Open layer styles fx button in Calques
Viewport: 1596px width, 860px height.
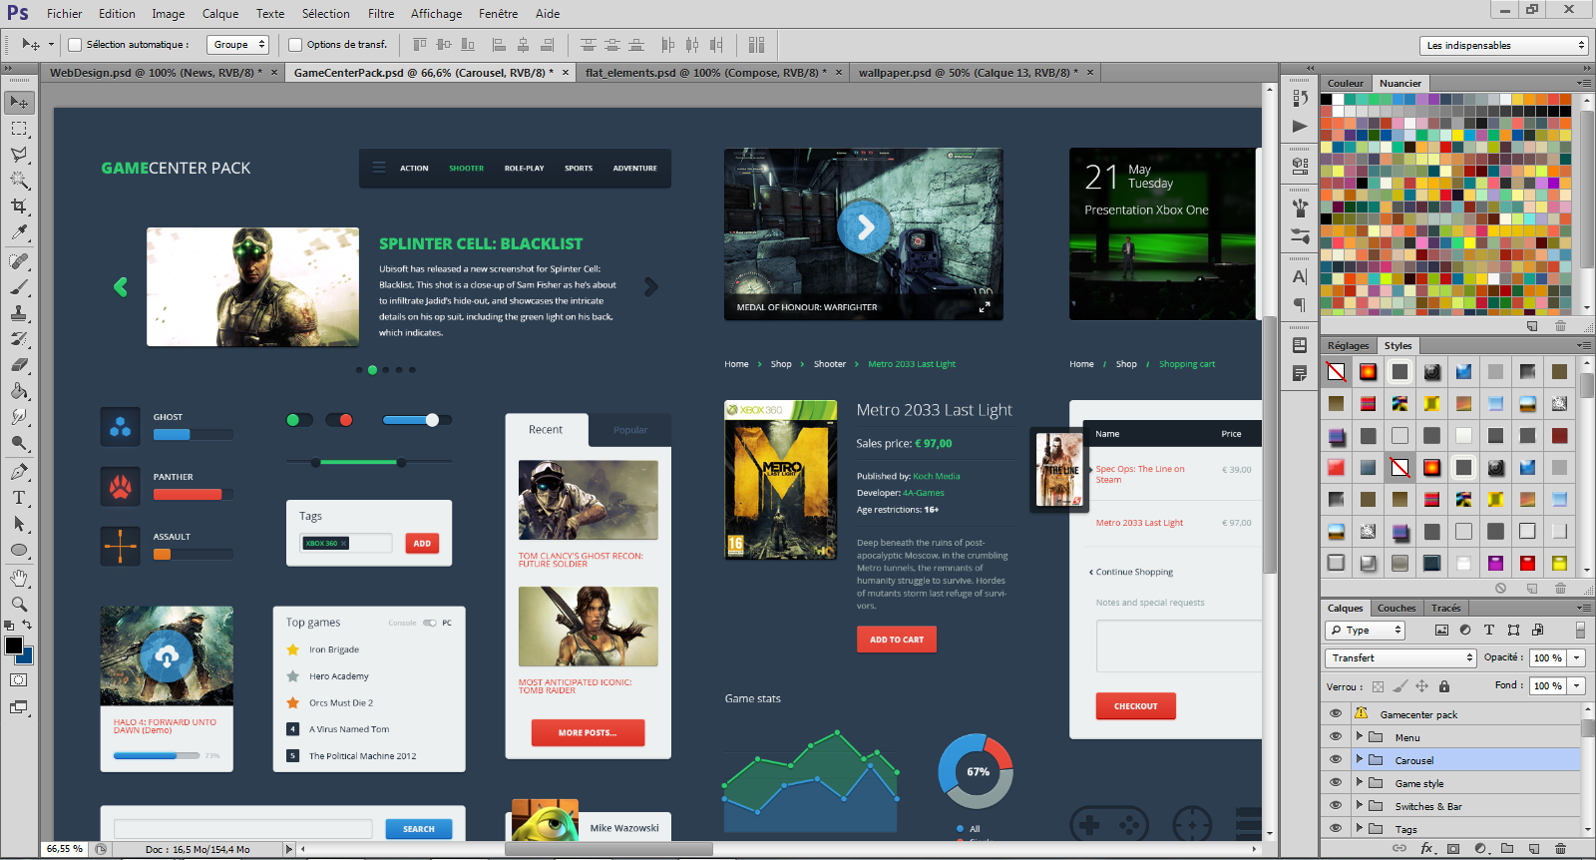click(1427, 848)
